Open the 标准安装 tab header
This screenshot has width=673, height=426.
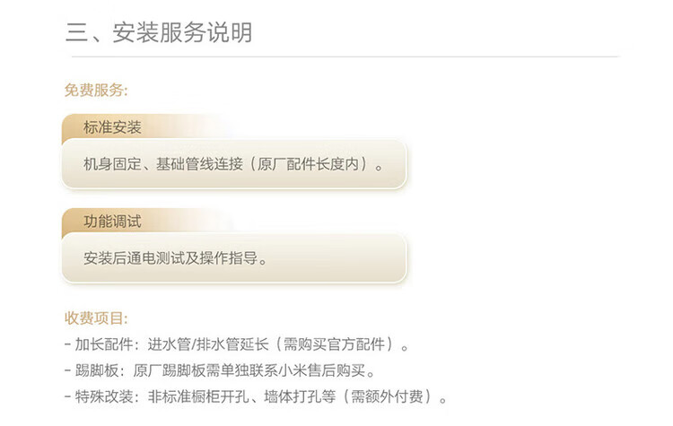tap(112, 127)
